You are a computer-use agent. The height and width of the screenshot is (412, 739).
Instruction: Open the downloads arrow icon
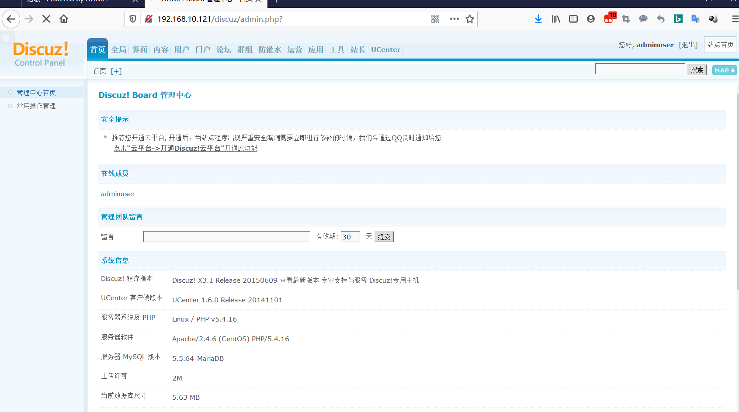538,19
